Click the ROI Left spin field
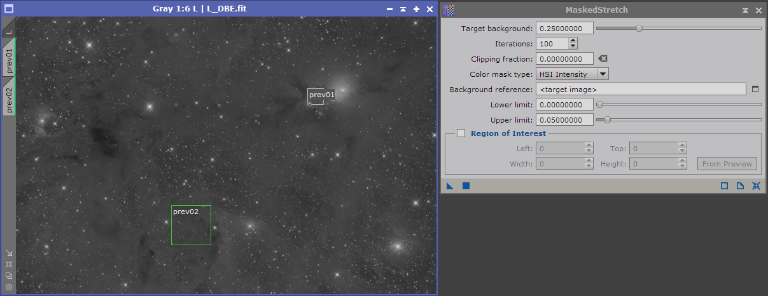 tap(565, 149)
